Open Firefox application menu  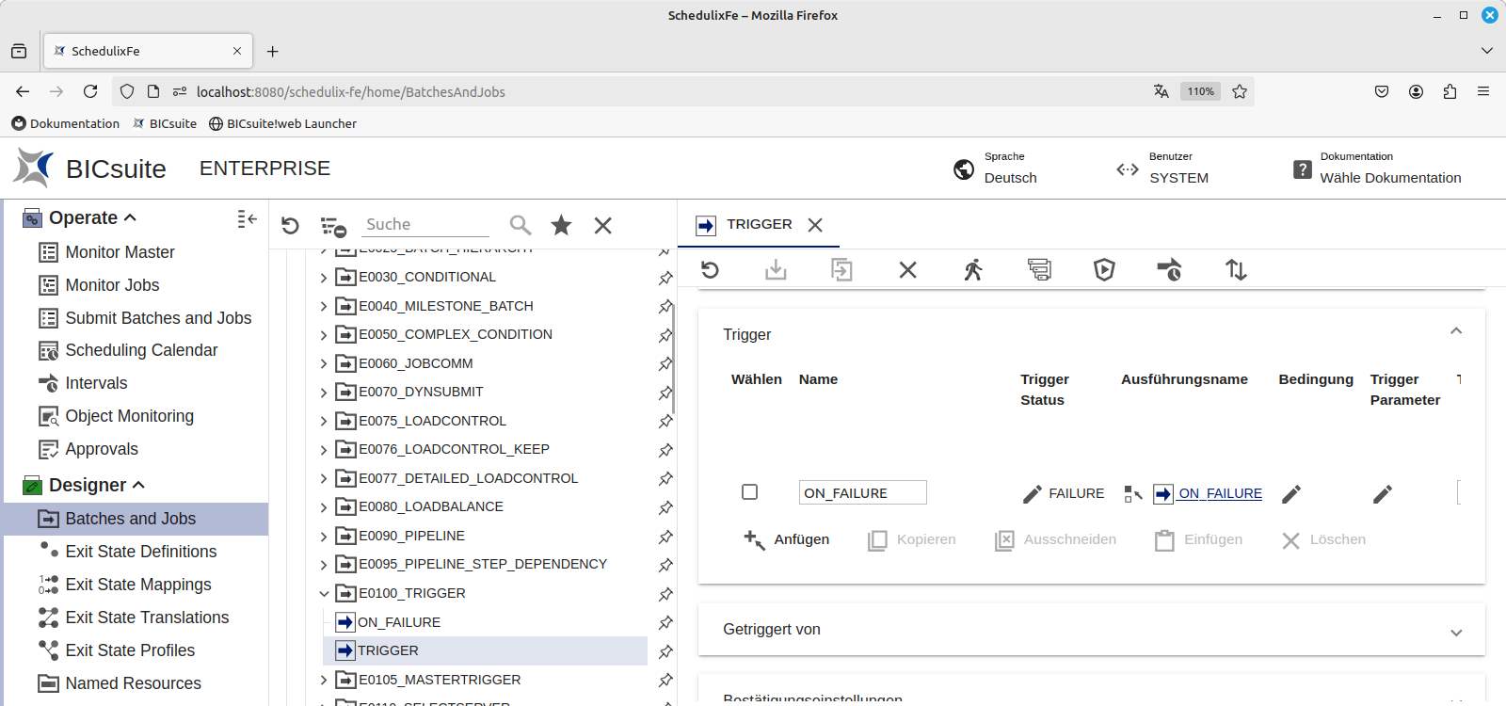click(x=1483, y=91)
